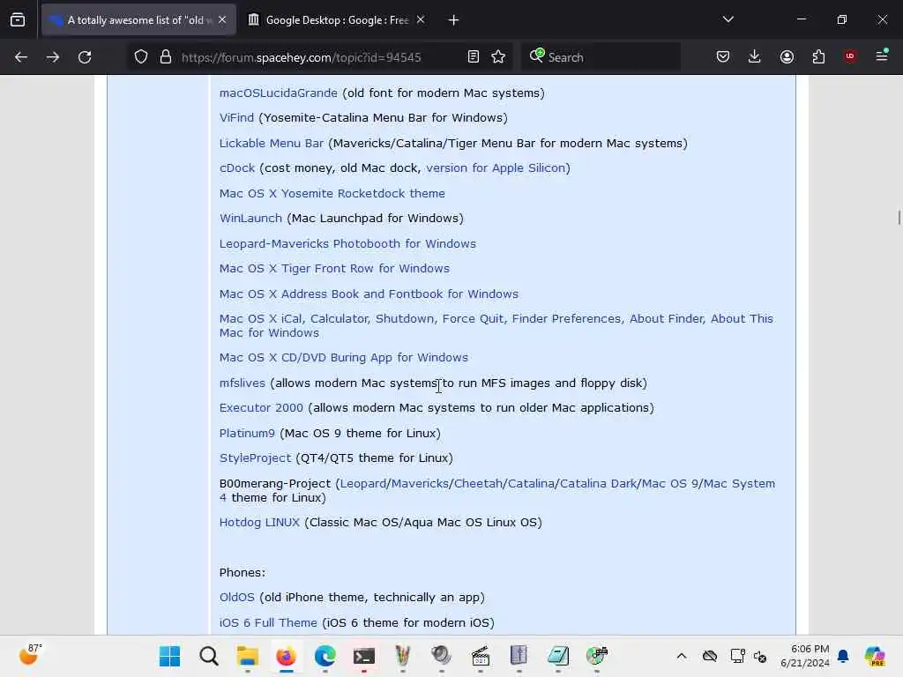
Task: Go back to the previous page
Action: point(21,57)
